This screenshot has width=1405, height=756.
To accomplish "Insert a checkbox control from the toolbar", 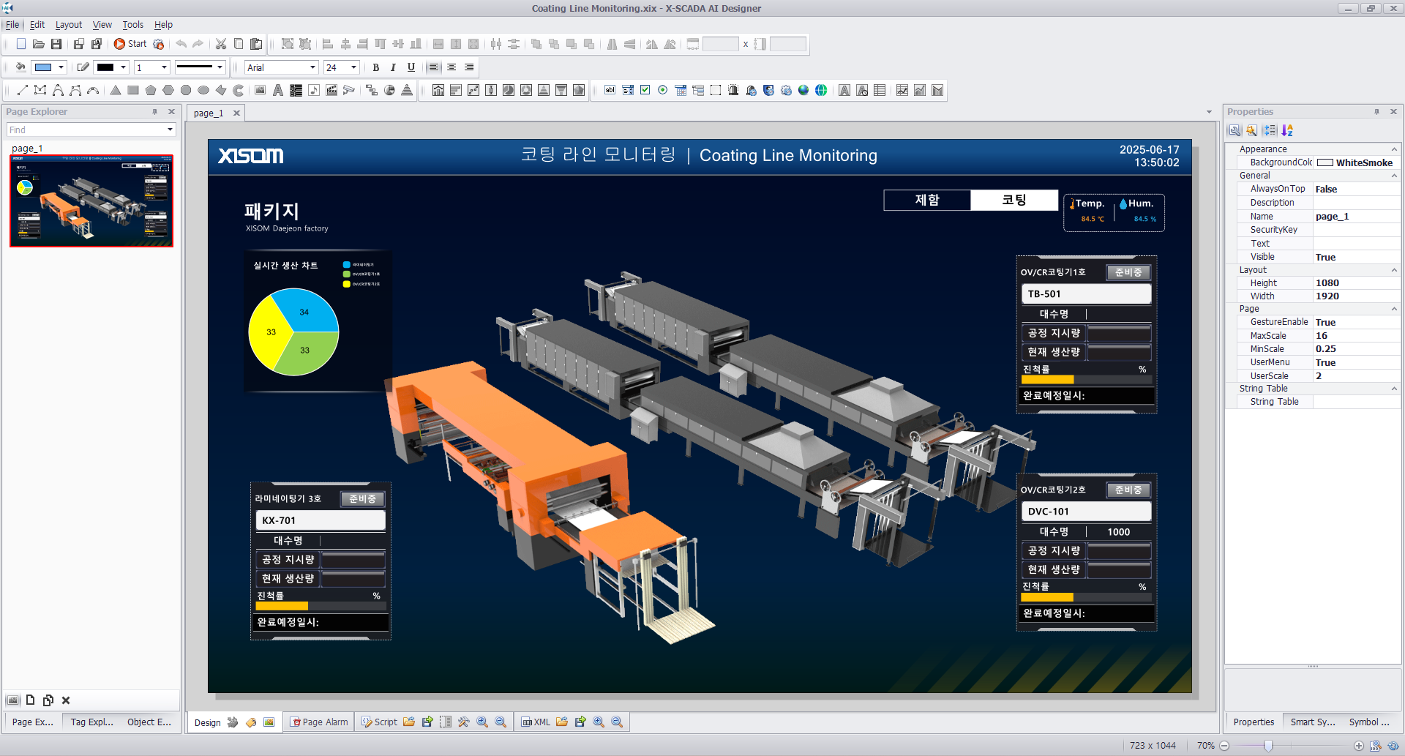I will click(x=645, y=90).
